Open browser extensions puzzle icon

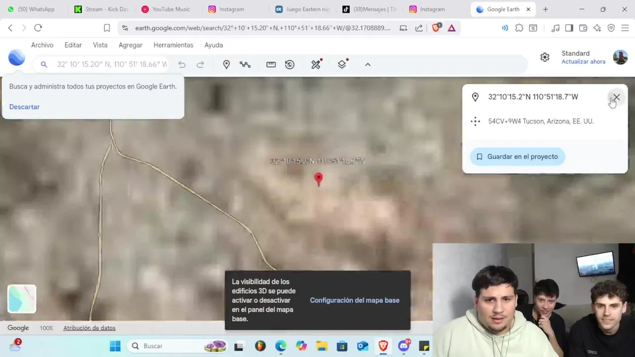point(519,28)
